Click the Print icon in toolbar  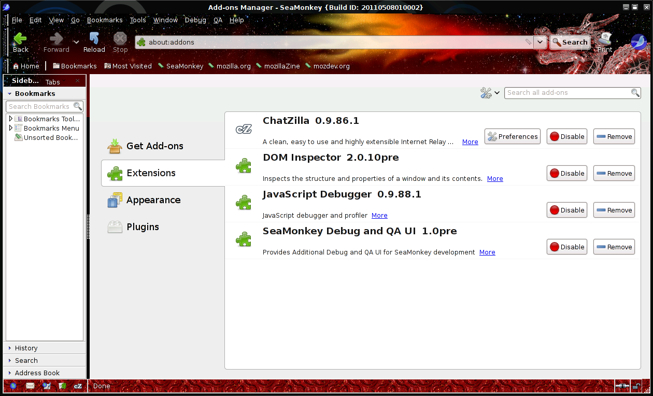pos(605,39)
